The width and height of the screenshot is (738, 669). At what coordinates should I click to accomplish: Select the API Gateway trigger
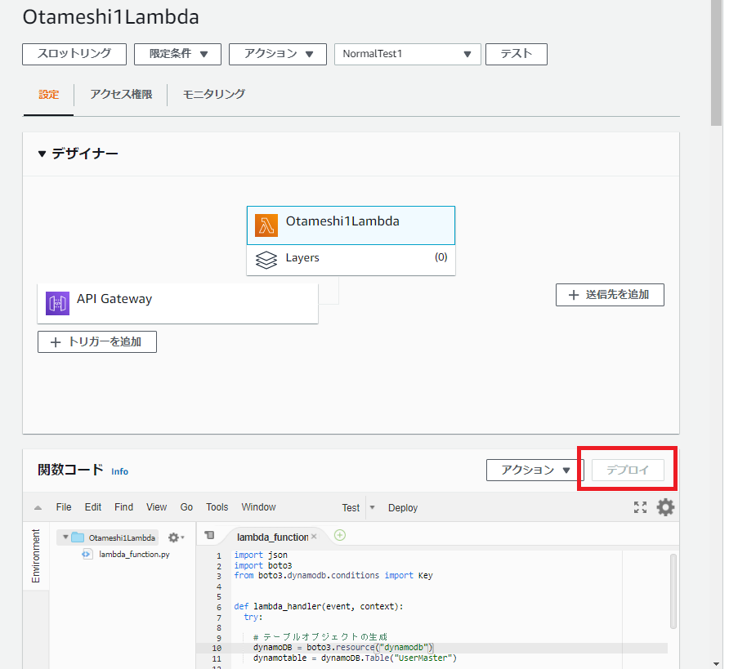click(x=177, y=303)
